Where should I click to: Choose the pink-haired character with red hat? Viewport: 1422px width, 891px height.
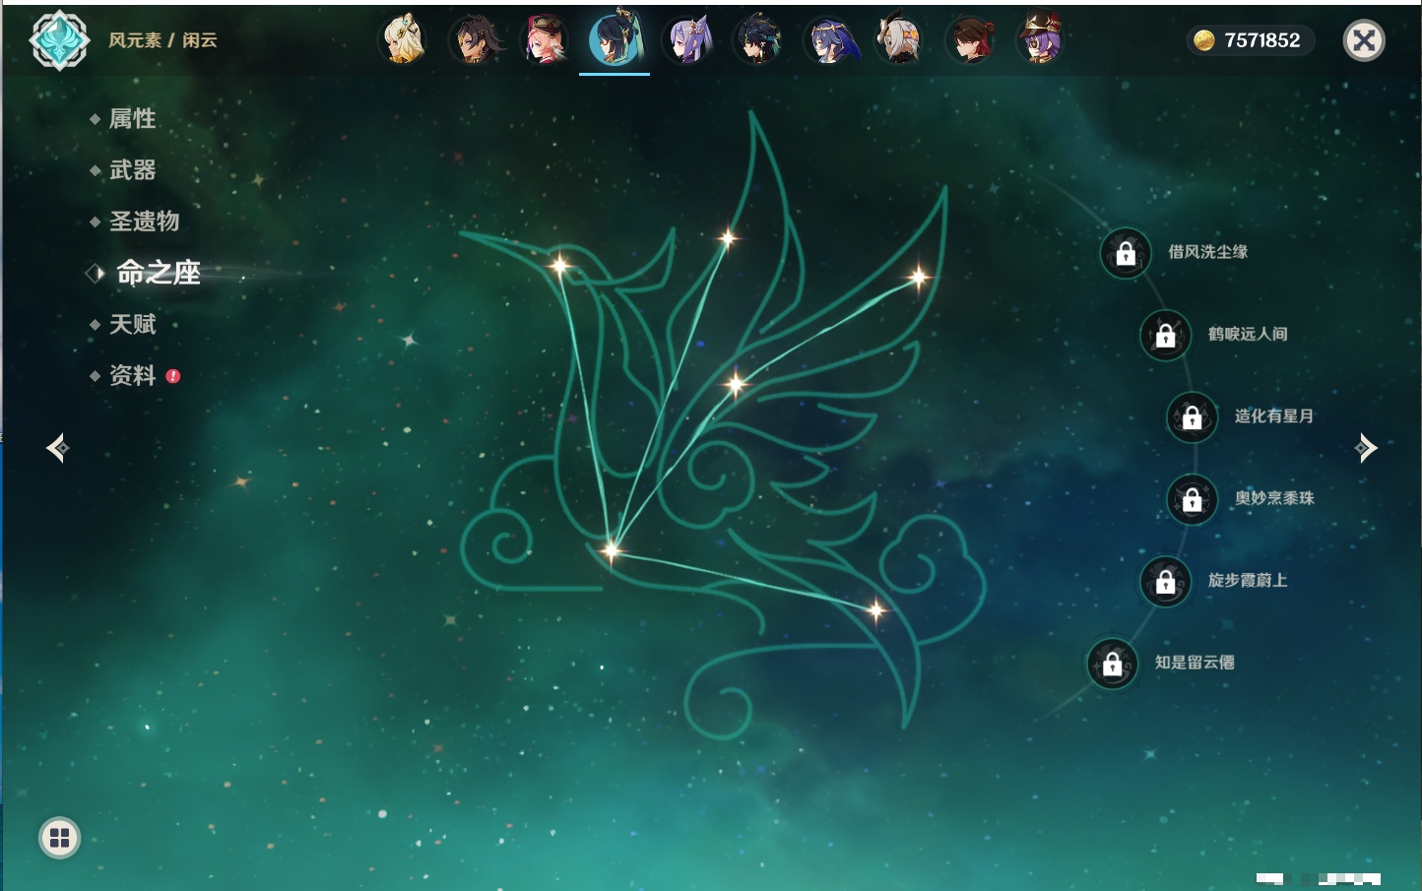[545, 40]
